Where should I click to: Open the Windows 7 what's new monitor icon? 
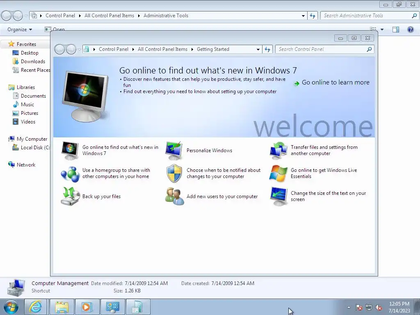pyautogui.click(x=70, y=151)
